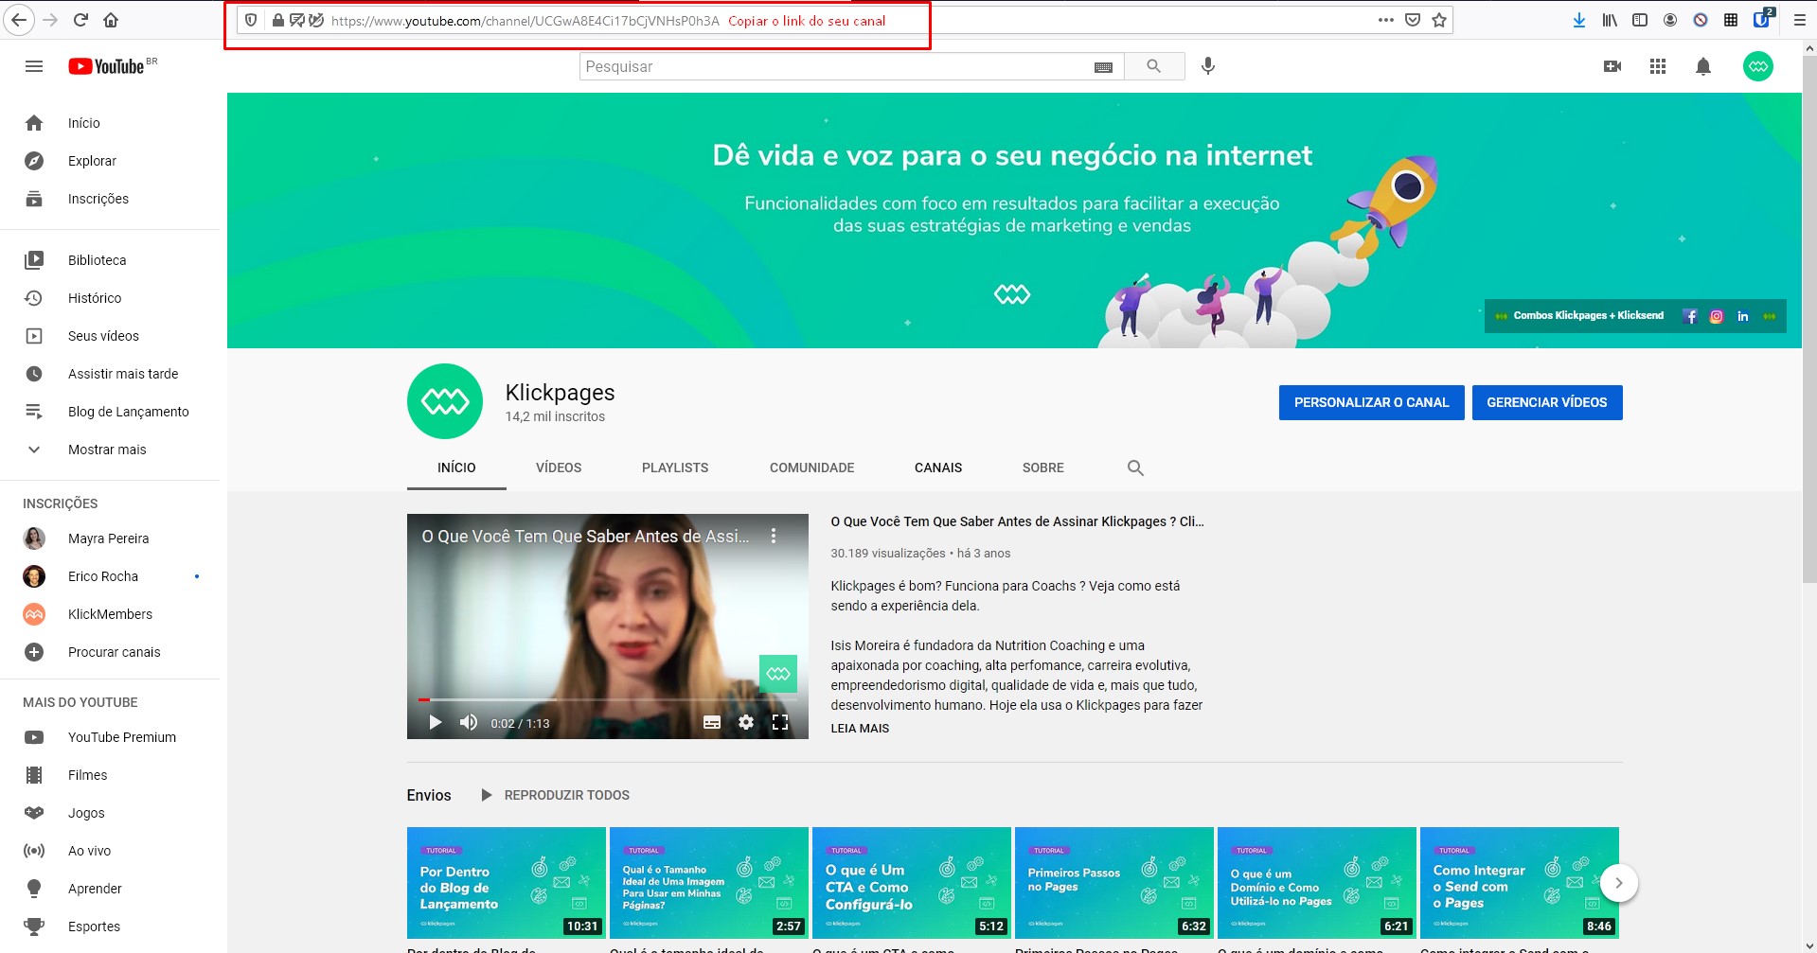Seek on the video progress bar

[607, 699]
